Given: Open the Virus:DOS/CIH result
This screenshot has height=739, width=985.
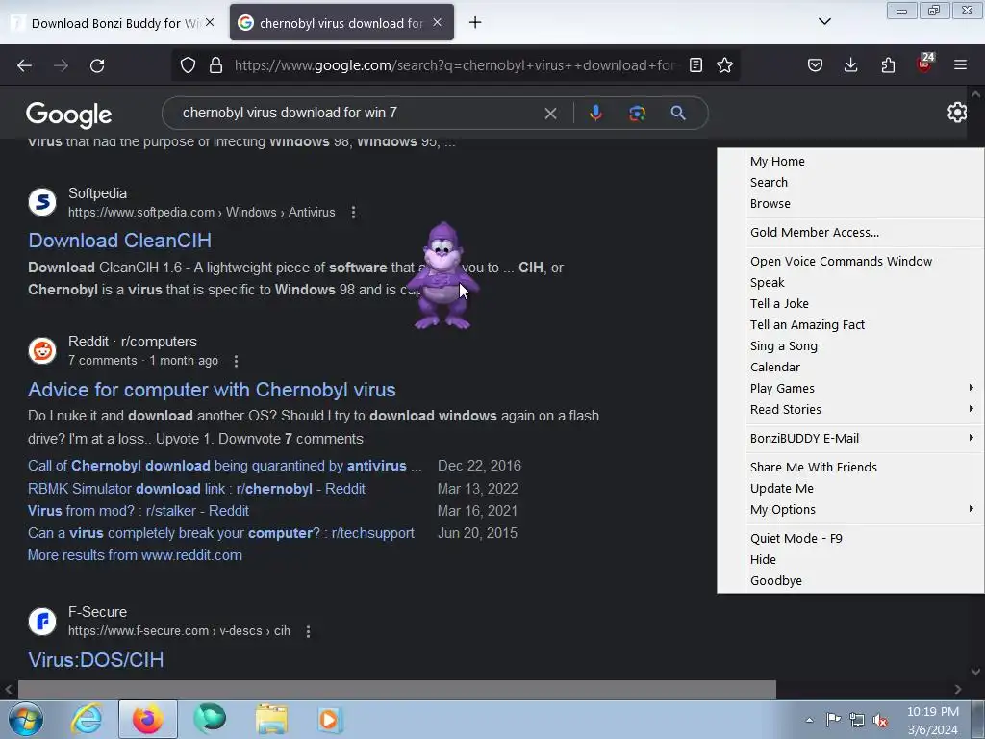Looking at the screenshot, I should pyautogui.click(x=96, y=660).
